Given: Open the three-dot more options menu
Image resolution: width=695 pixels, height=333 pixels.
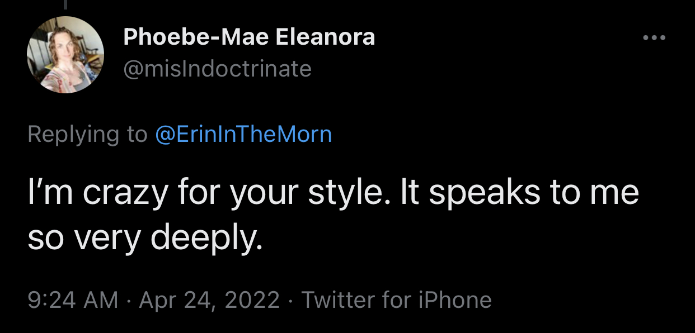Looking at the screenshot, I should pos(654,38).
